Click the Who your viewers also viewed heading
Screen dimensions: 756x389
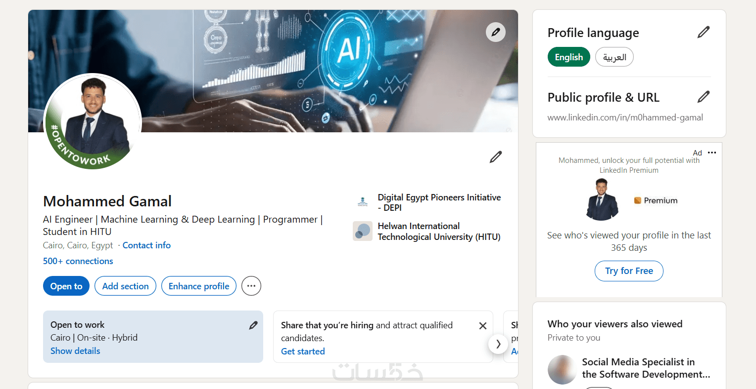tap(615, 324)
